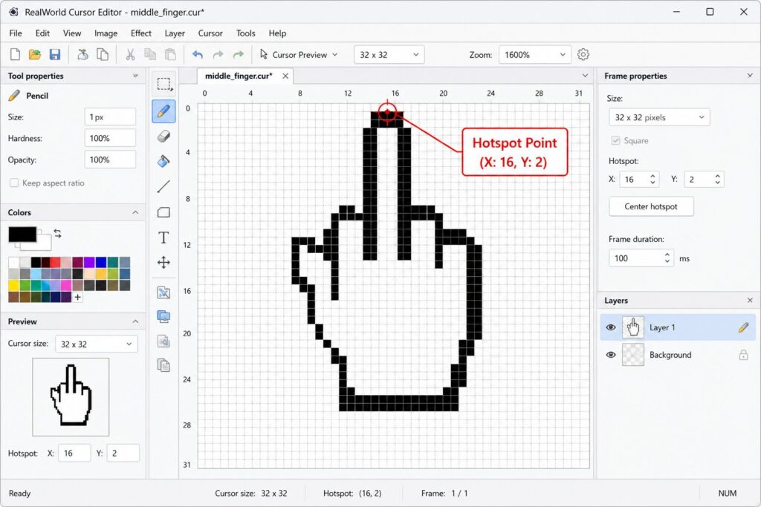
Task: Undo last action with blue arrow
Action: 198,55
